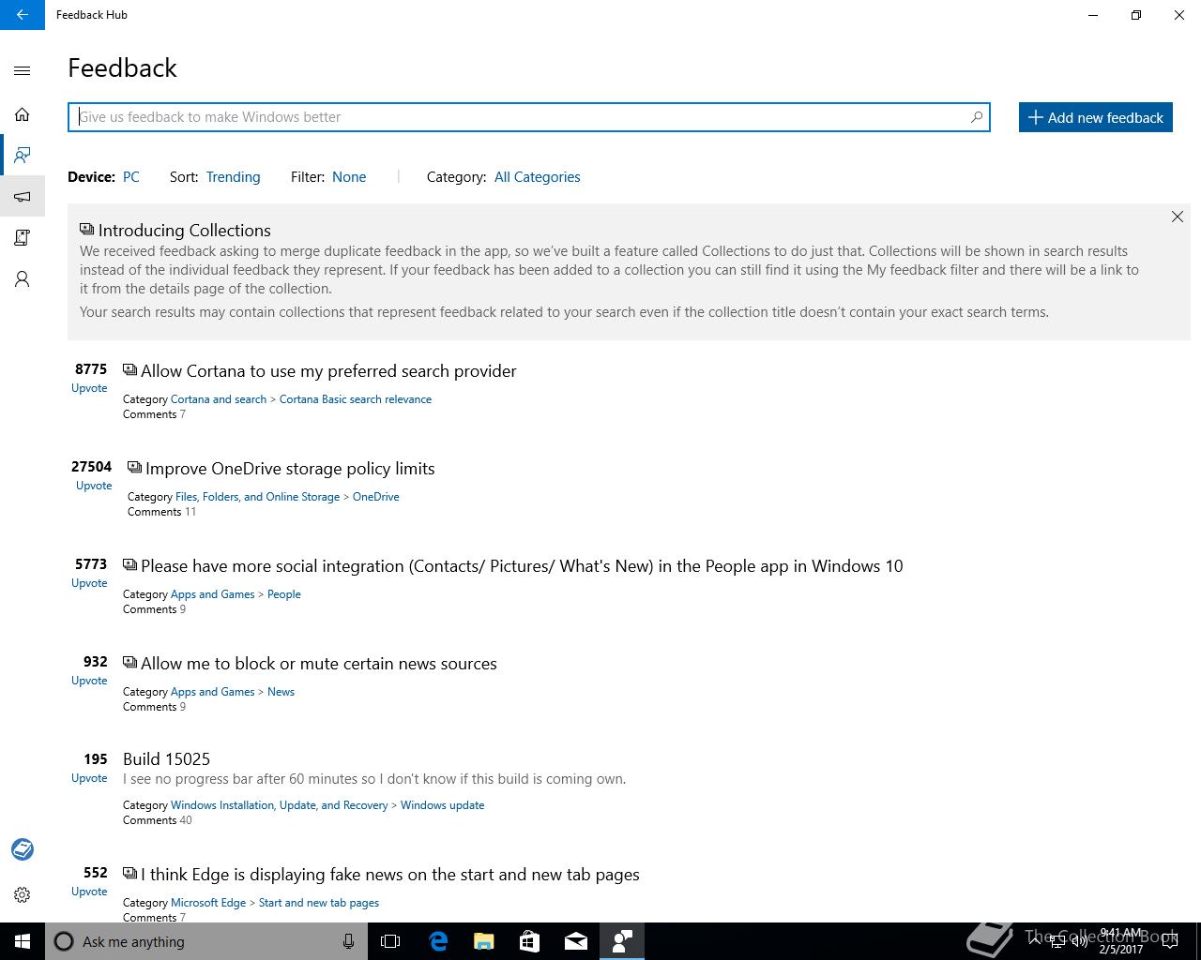Click Cortana Basic search relevance link
Screen dimensions: 1201x960
point(356,399)
